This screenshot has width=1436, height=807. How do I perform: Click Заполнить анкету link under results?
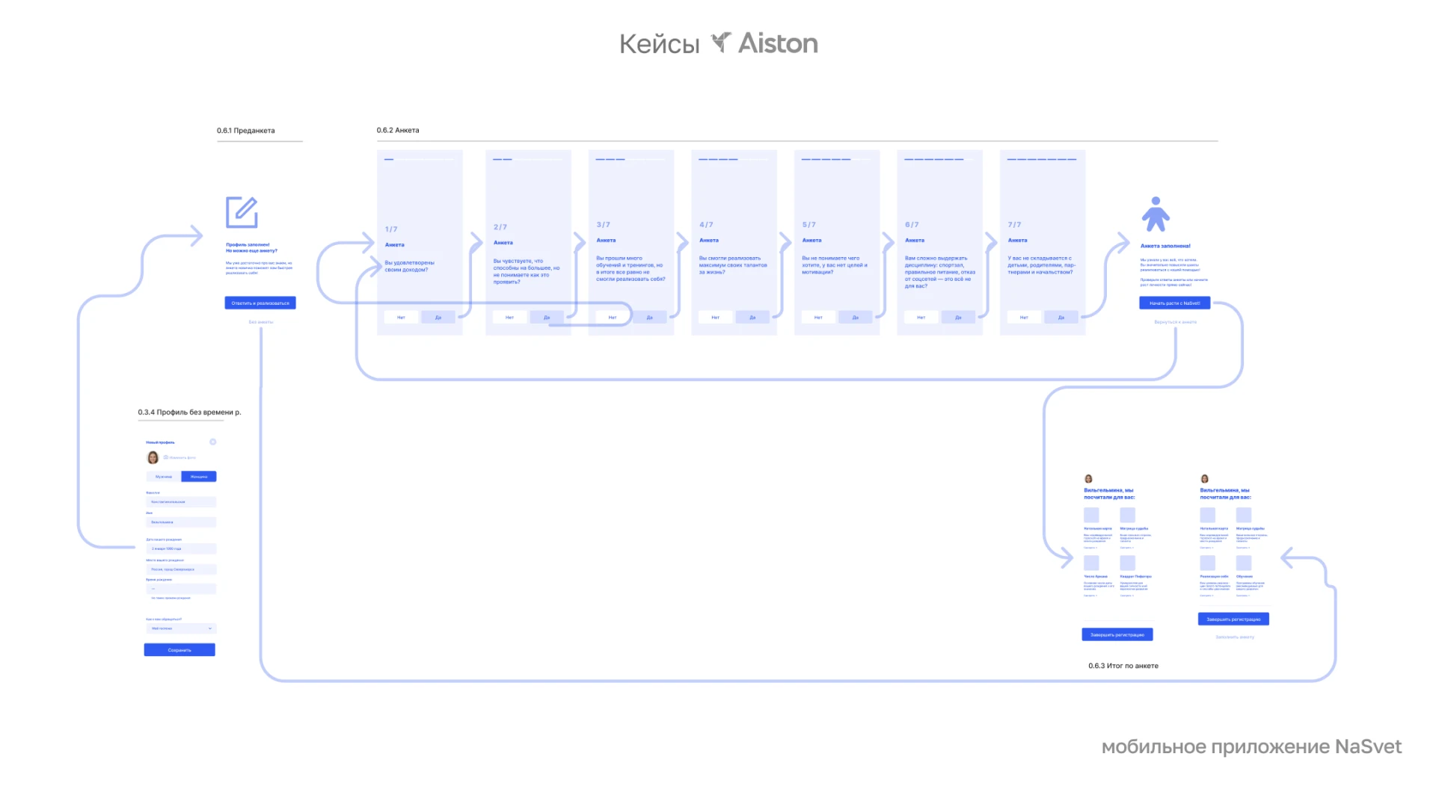[x=1235, y=637]
